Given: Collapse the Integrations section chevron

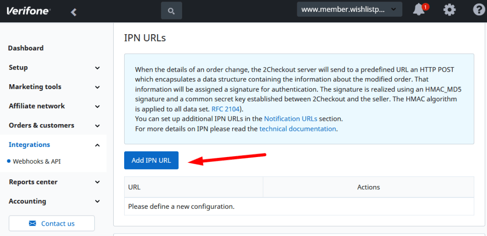Looking at the screenshot, I should 97,145.
